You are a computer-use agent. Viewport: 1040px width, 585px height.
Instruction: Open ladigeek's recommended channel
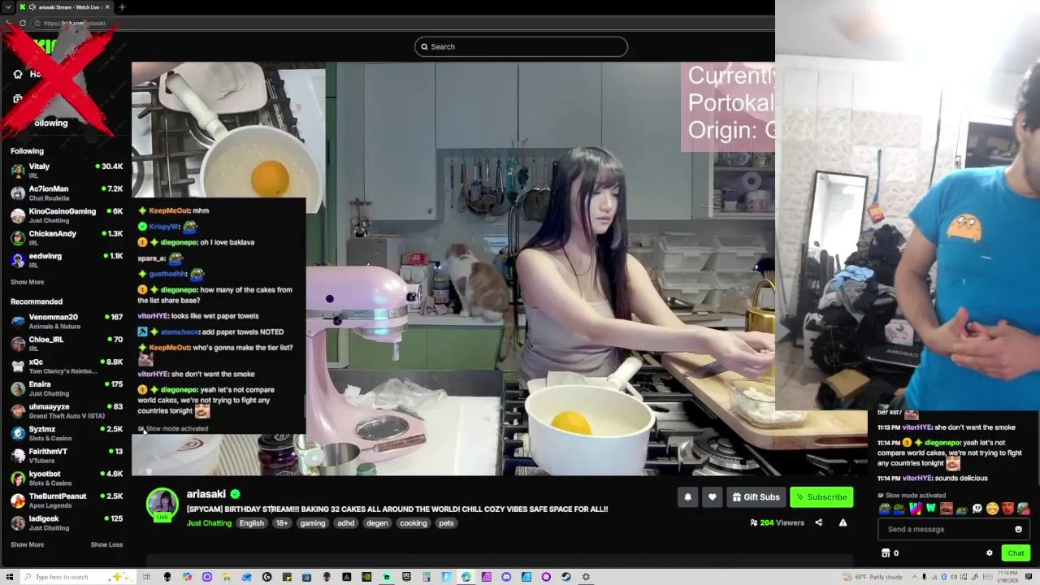pos(67,522)
